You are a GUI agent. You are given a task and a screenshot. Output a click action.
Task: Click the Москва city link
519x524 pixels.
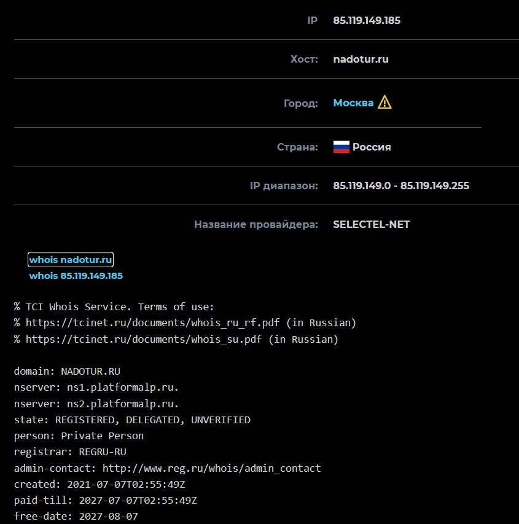coord(353,103)
